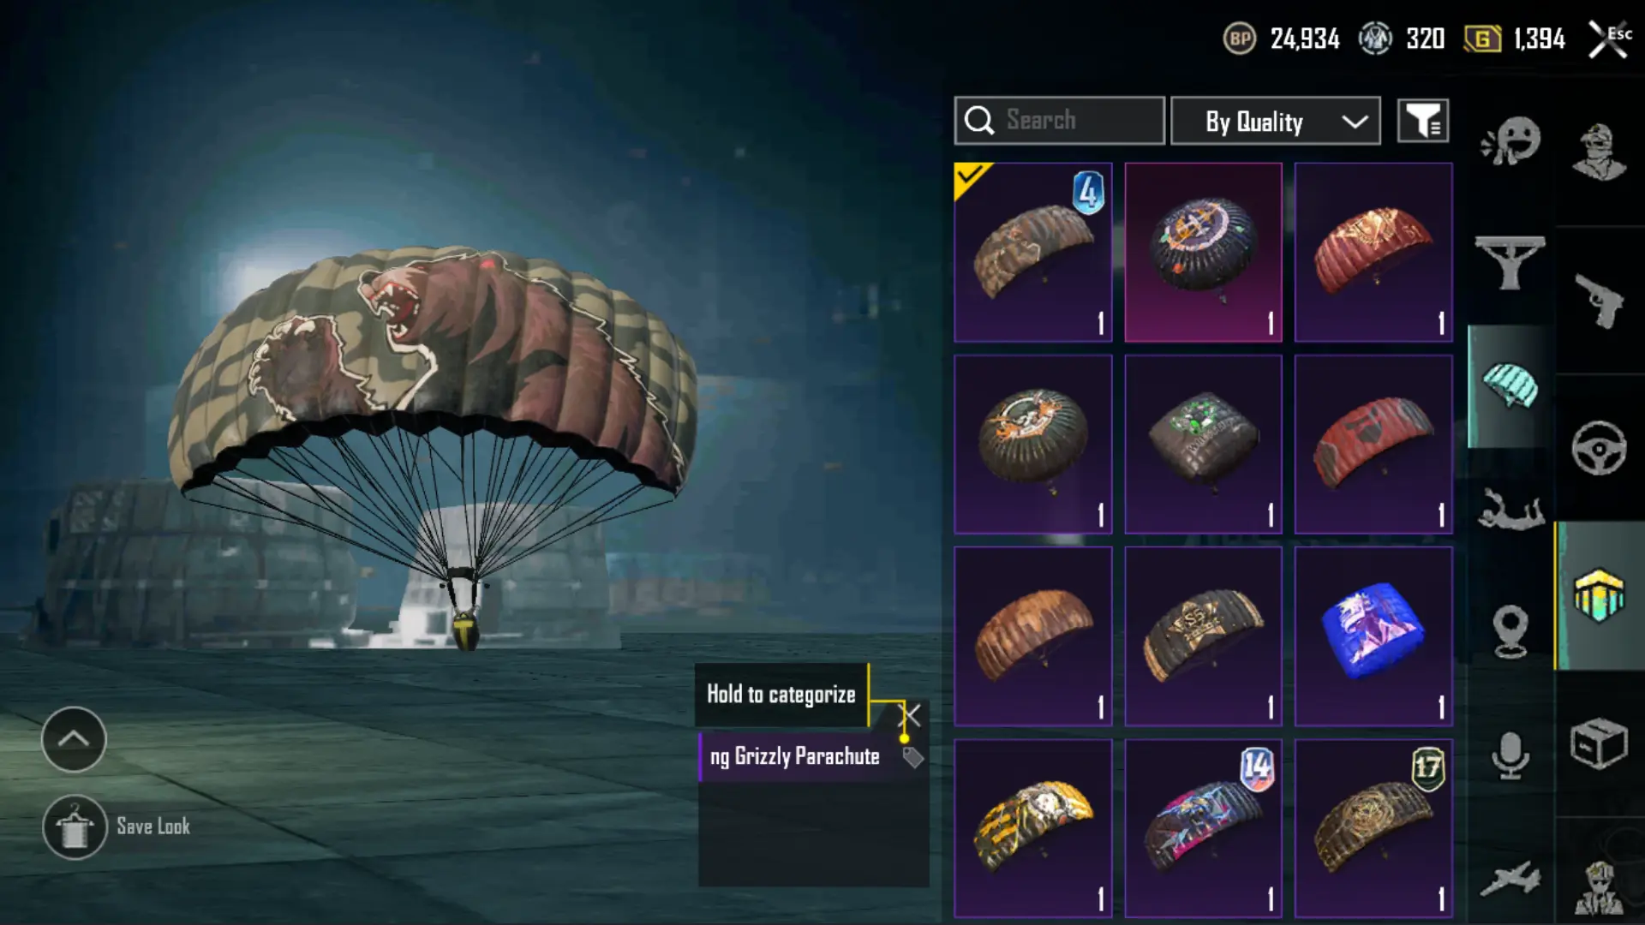Select the parachute category tab
Viewport: 1645px width, 925px height.
click(1510, 386)
